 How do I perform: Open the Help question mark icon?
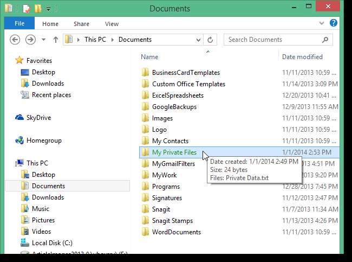(x=334, y=23)
